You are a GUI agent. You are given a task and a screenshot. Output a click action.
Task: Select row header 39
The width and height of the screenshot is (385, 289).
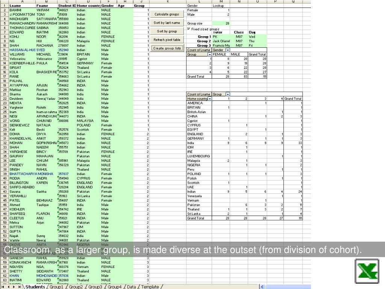[x=5, y=174]
